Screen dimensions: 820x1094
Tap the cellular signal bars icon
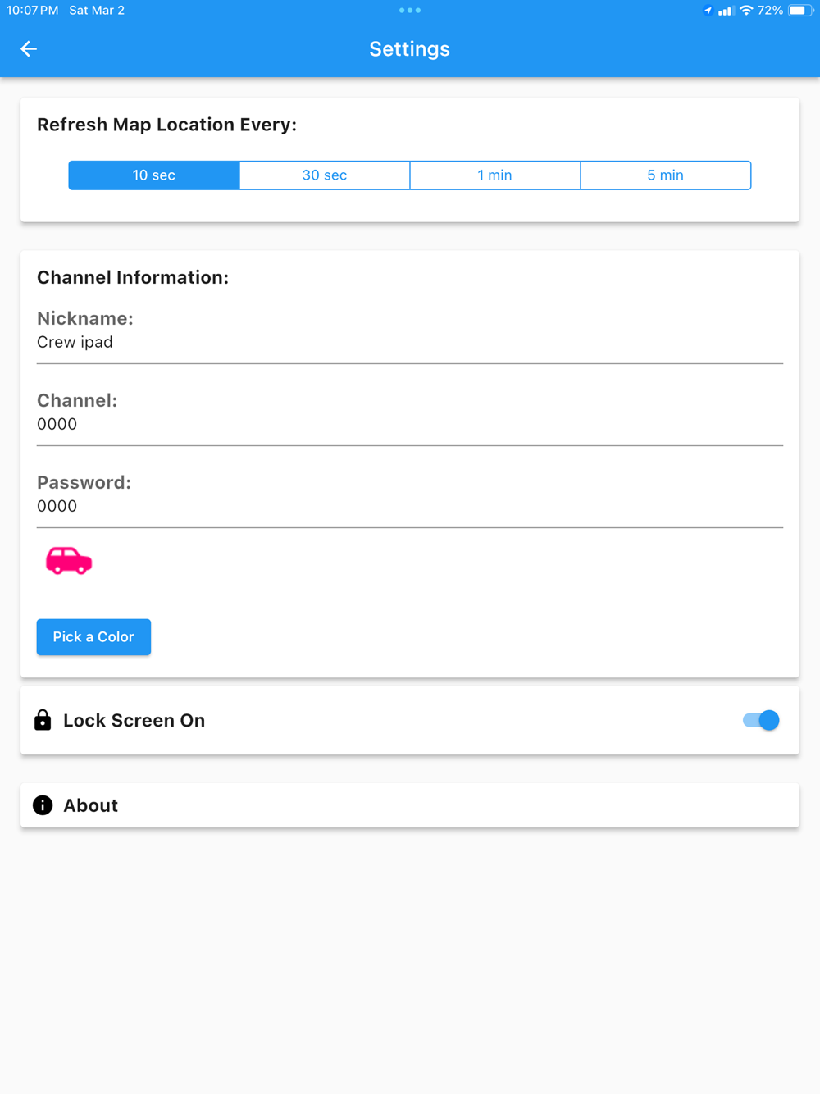725,11
